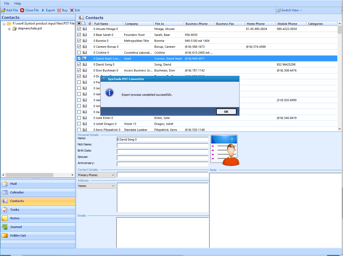
Task: Click the Notes yellow icon
Action: pos(5,218)
